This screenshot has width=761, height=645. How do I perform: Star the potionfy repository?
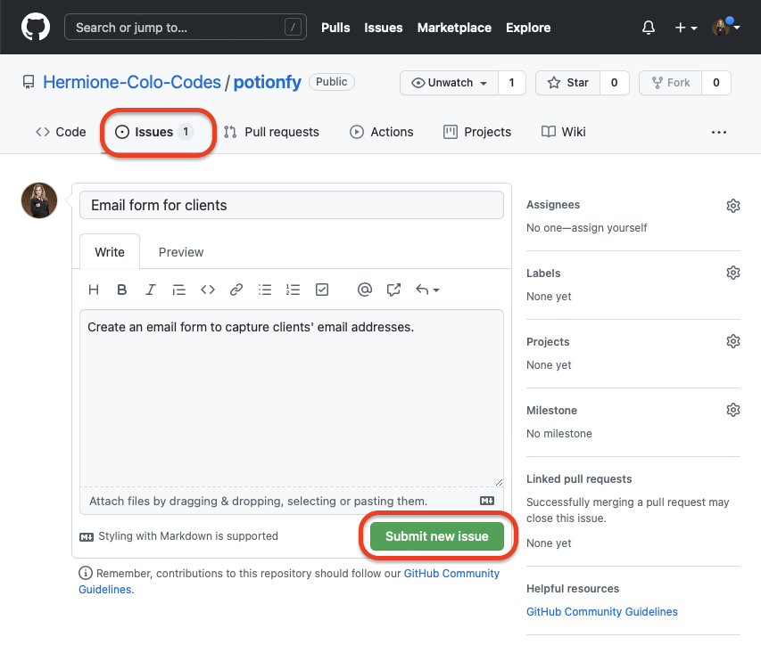point(568,83)
